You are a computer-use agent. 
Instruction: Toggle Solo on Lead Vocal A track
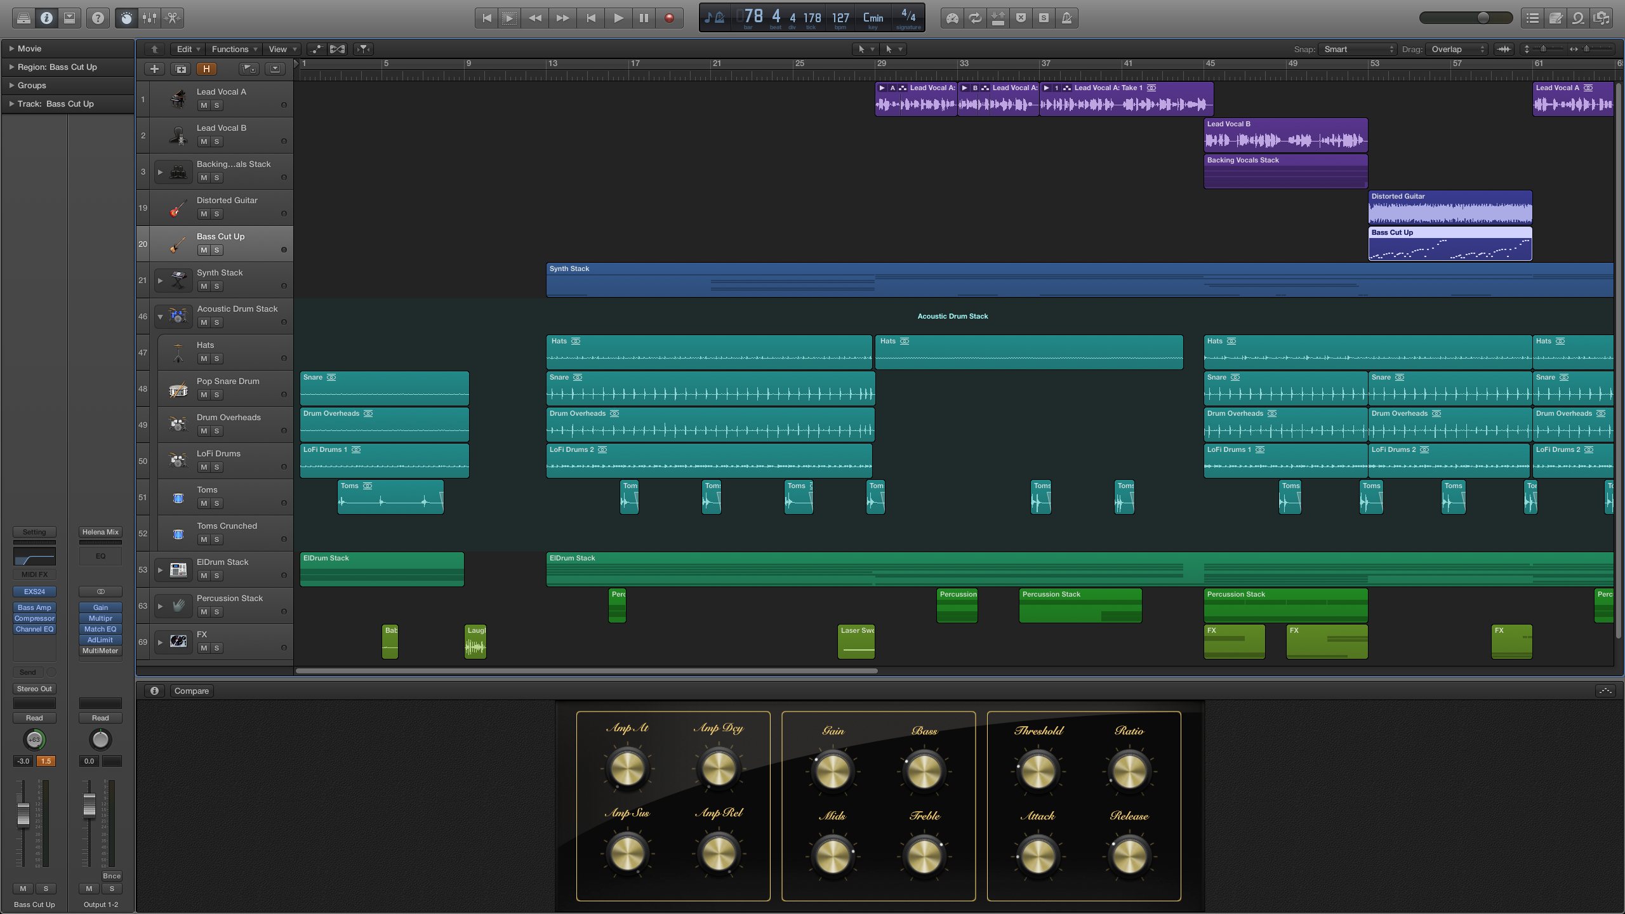coord(218,105)
